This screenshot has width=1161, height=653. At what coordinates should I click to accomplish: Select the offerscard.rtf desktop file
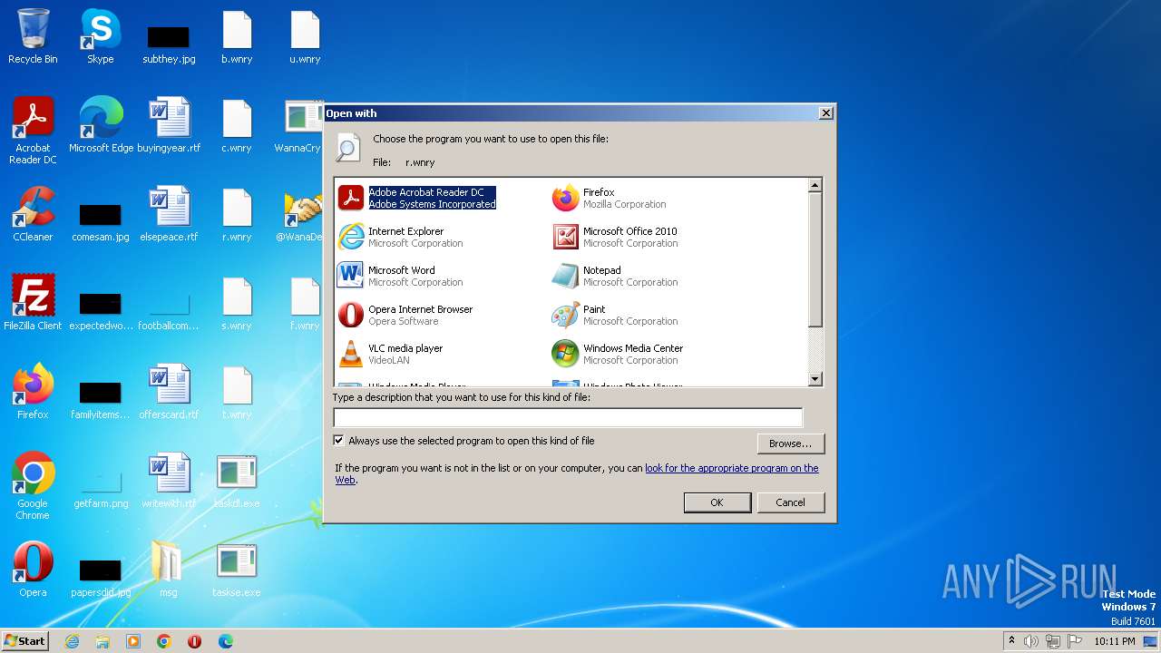tap(169, 392)
